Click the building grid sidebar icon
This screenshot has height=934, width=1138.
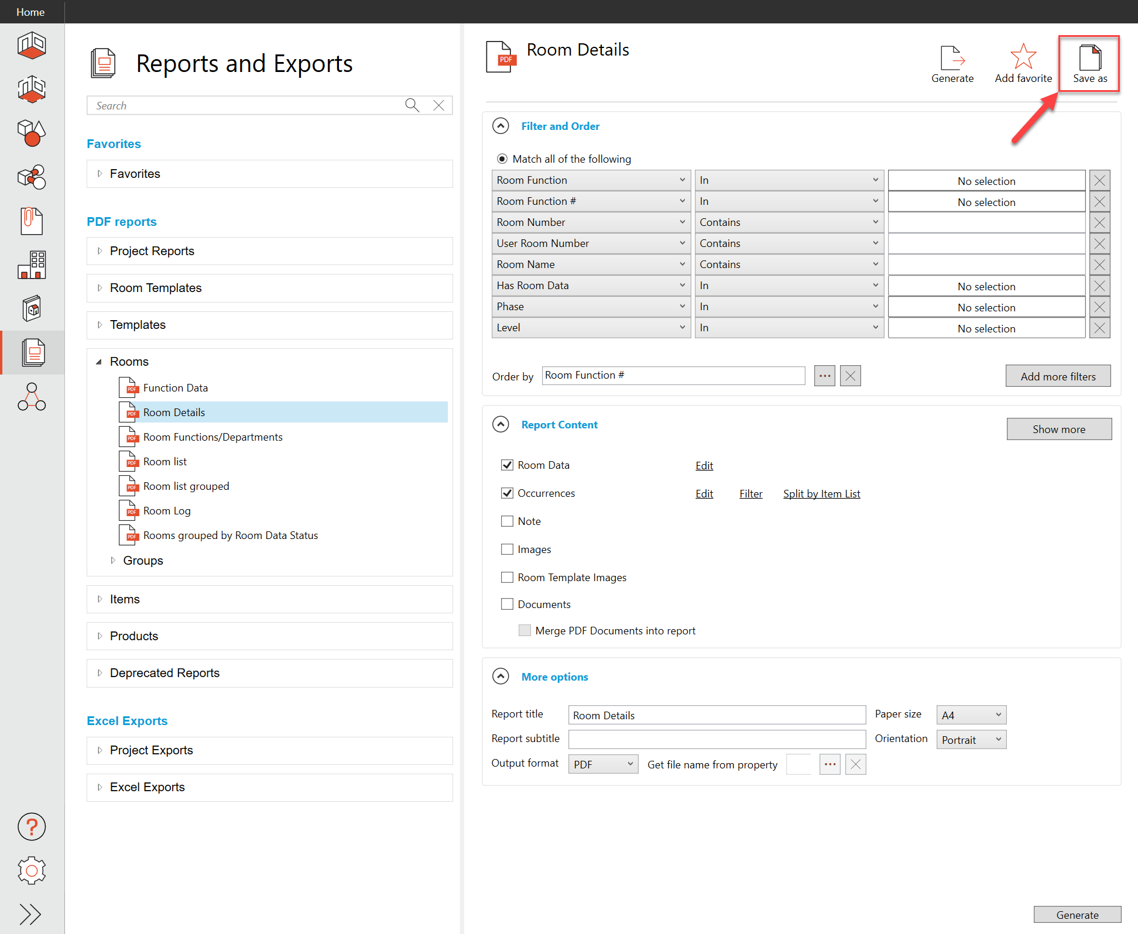32,265
